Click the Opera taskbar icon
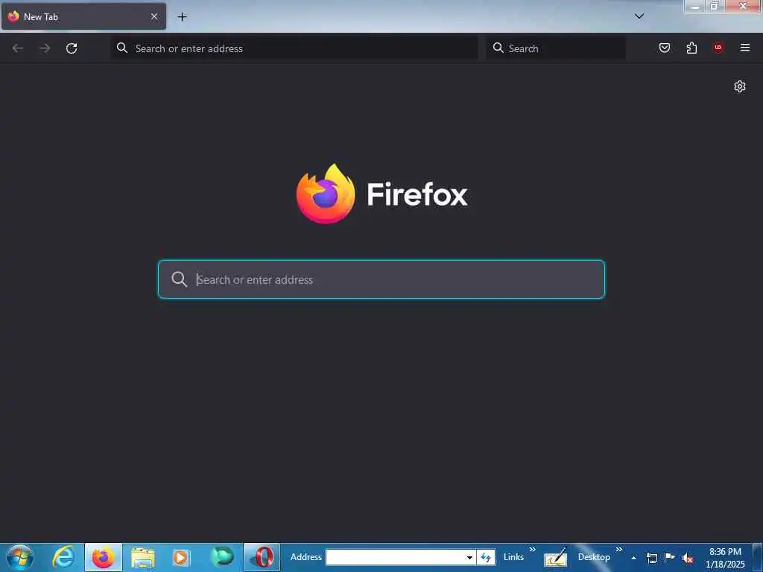Image resolution: width=763 pixels, height=572 pixels. click(x=262, y=557)
